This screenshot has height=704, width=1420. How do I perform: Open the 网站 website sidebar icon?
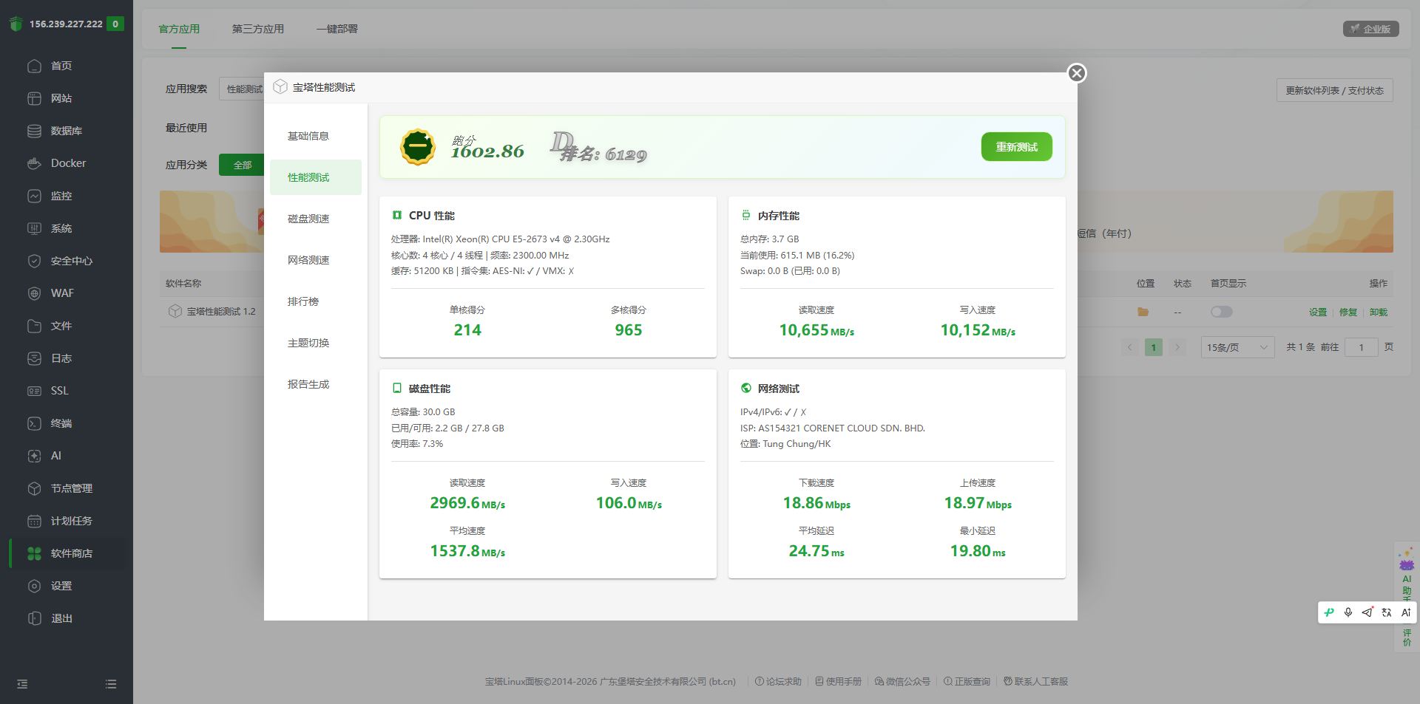pos(34,98)
